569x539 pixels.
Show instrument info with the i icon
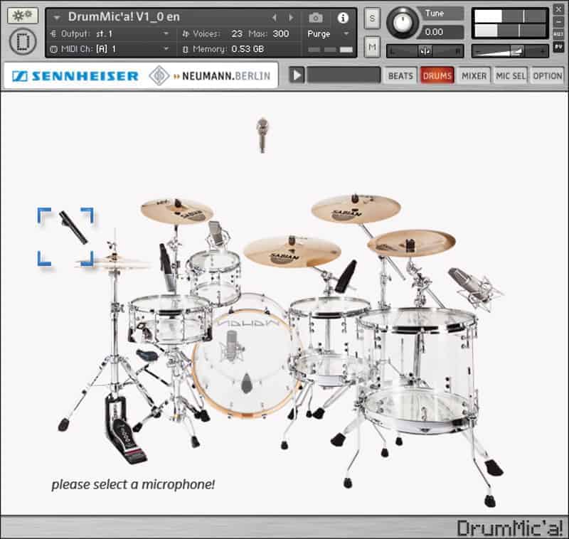tap(343, 18)
